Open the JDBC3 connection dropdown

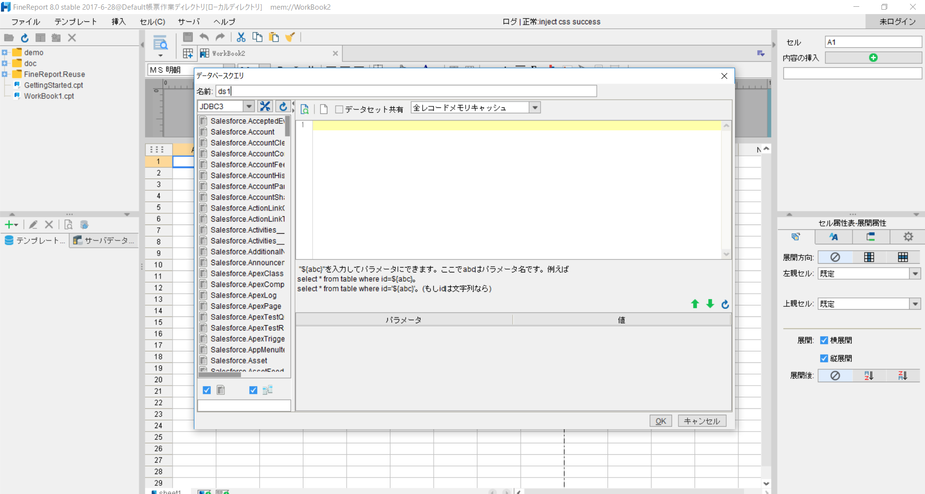tap(249, 106)
